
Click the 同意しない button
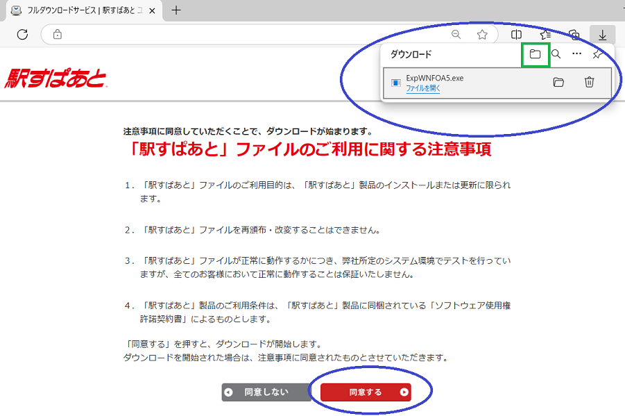click(266, 392)
